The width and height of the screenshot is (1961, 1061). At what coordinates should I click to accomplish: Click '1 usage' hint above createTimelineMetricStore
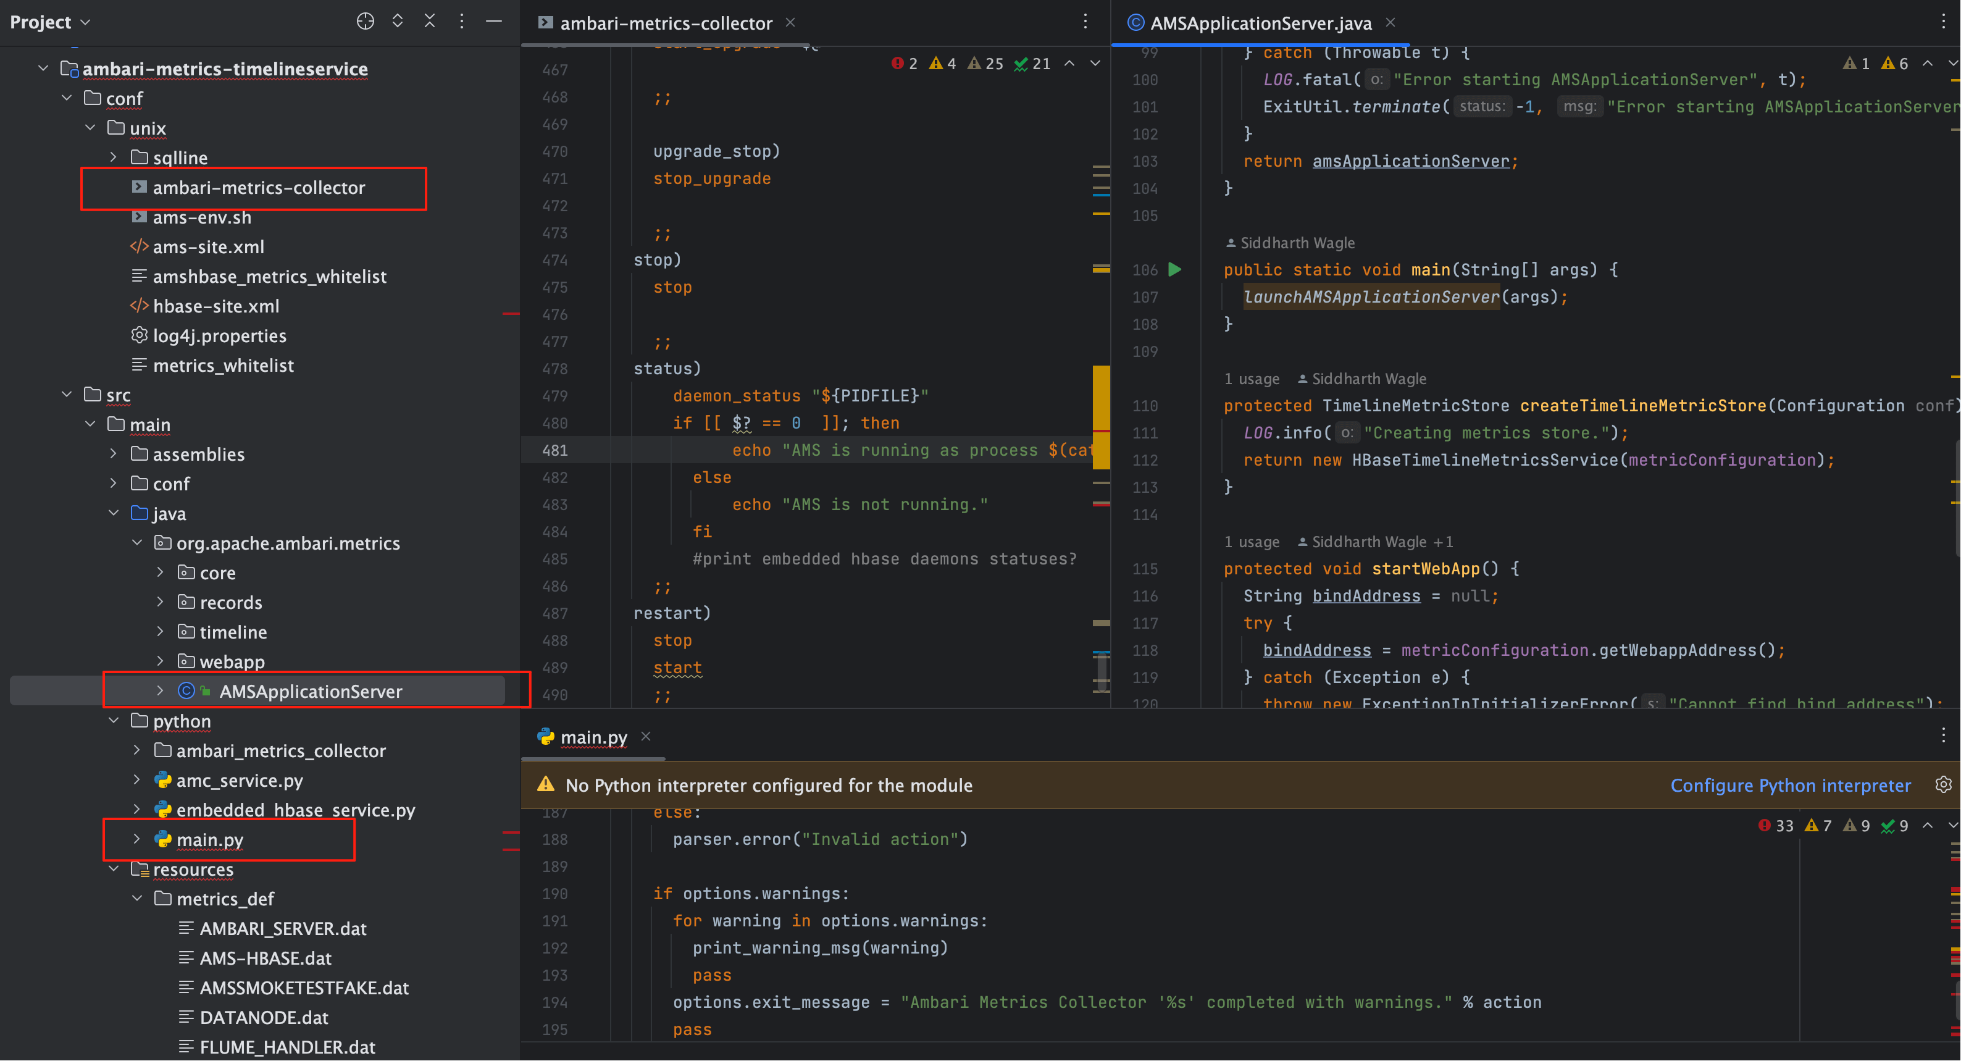click(x=1251, y=379)
